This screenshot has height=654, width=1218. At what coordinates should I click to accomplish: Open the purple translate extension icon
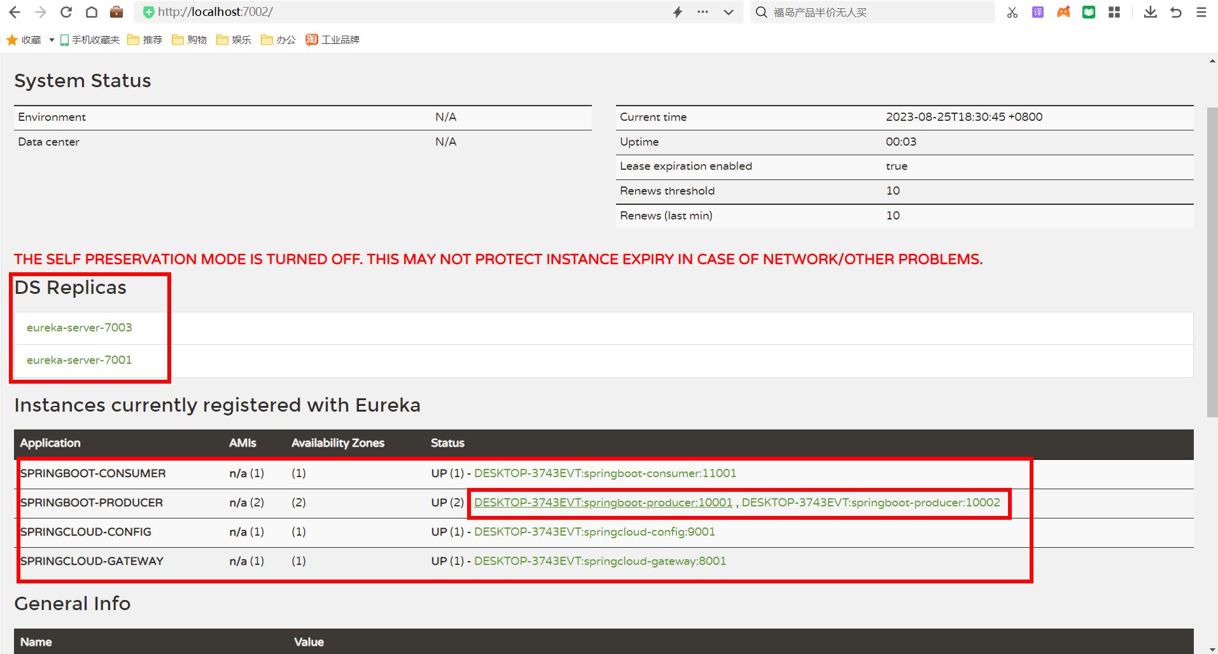(1038, 12)
